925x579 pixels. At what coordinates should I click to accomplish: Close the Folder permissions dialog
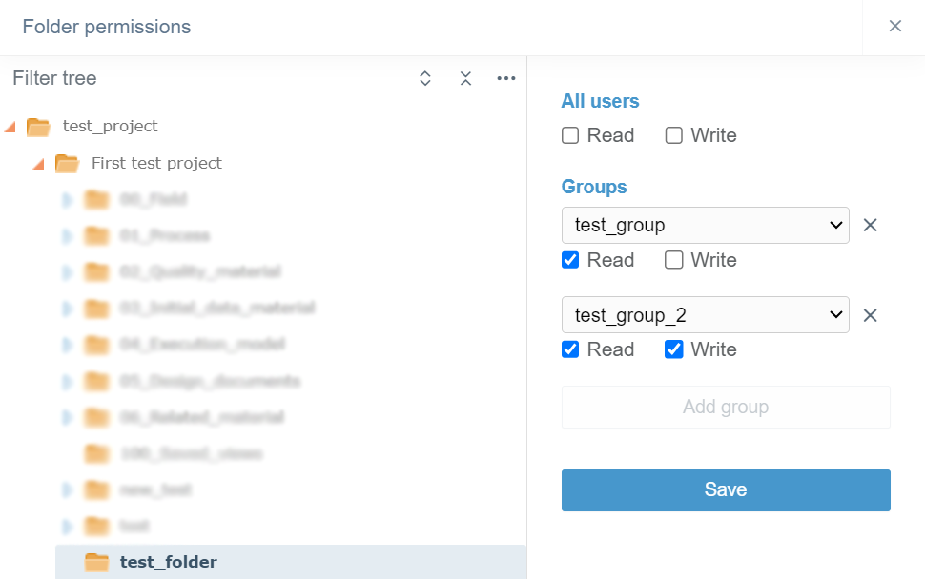click(x=894, y=27)
